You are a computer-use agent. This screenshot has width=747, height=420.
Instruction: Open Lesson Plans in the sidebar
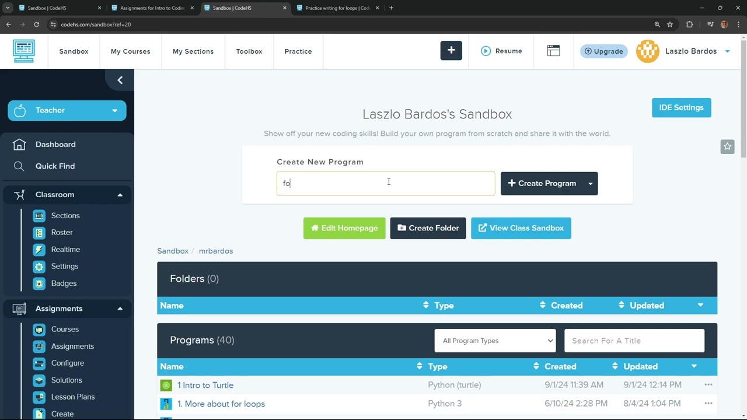click(x=73, y=397)
